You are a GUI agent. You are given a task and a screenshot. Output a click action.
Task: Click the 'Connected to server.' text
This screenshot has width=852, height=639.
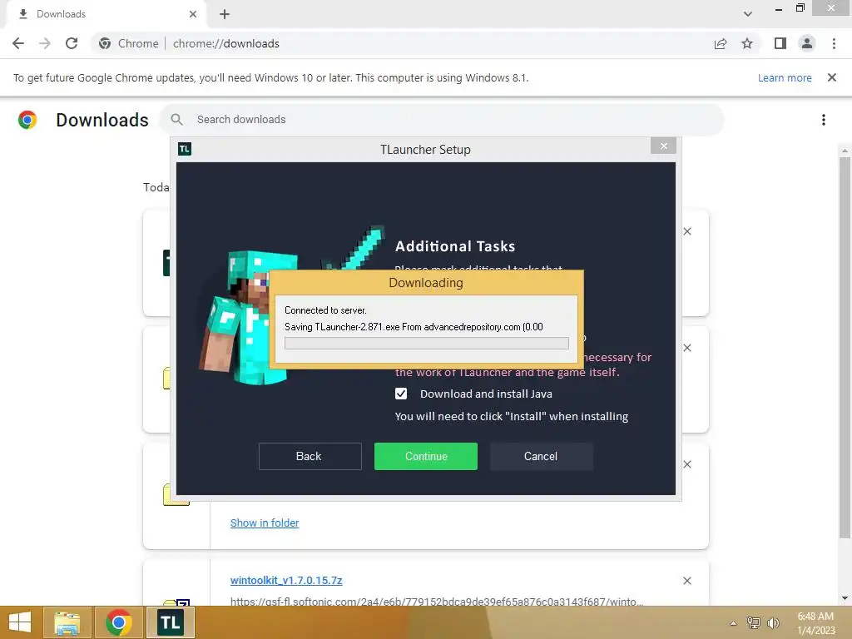point(325,310)
